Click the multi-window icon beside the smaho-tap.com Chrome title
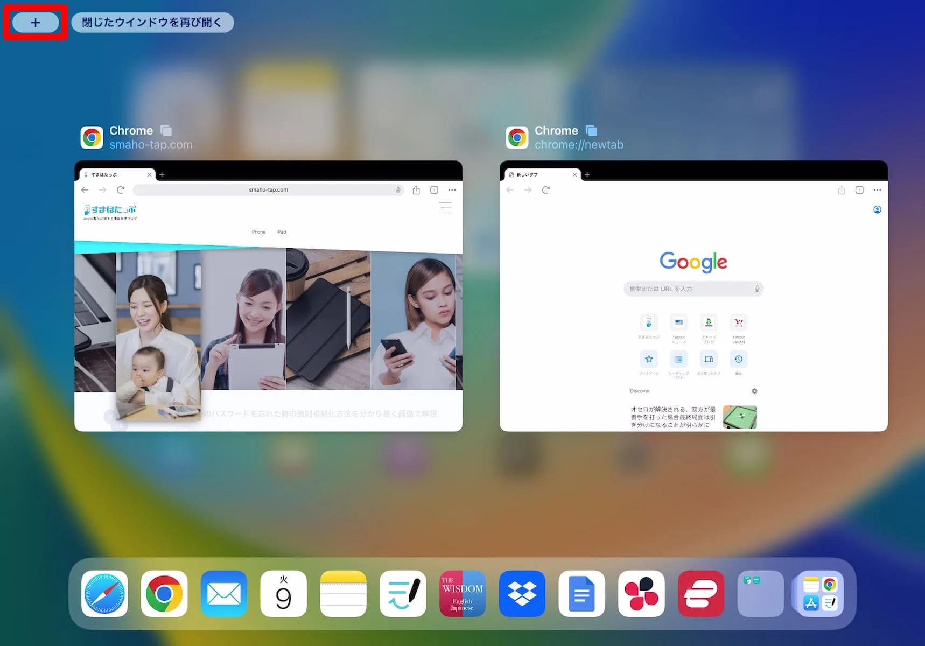 click(166, 130)
